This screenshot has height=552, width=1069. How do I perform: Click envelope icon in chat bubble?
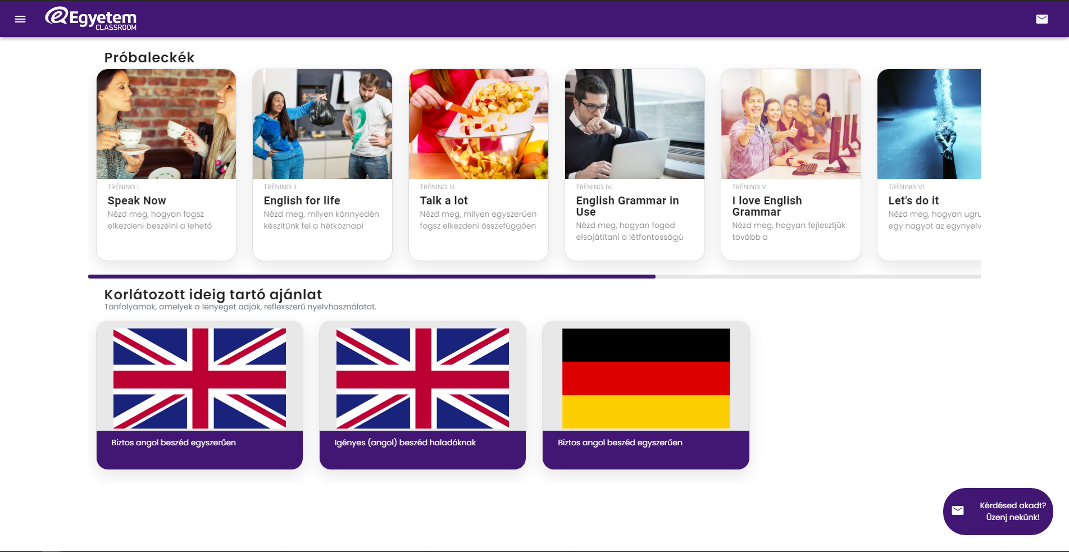pos(958,510)
